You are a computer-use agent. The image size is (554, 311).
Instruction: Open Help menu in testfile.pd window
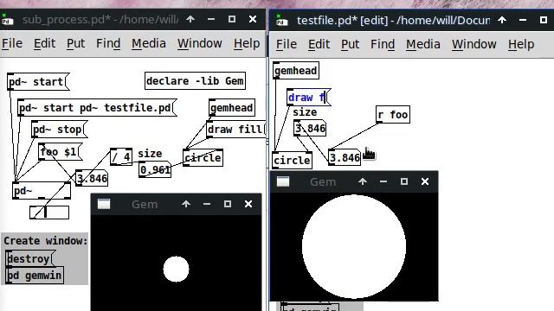pos(521,44)
